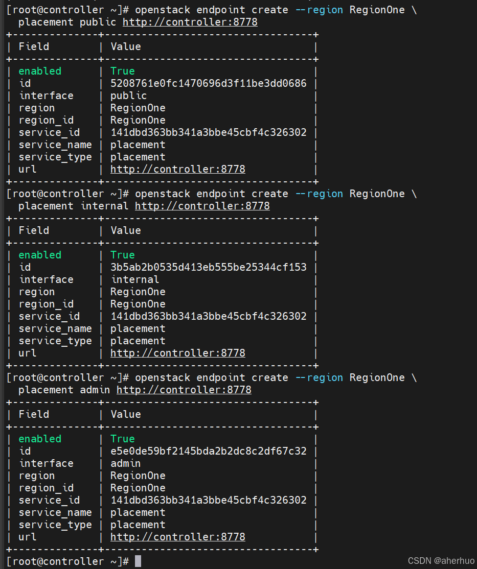Click the url value in admin endpoint table
Viewport: 477px width, 569px height.
pos(177,537)
